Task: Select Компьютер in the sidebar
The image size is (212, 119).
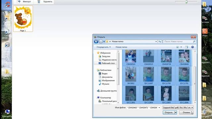Action: coord(104,98)
